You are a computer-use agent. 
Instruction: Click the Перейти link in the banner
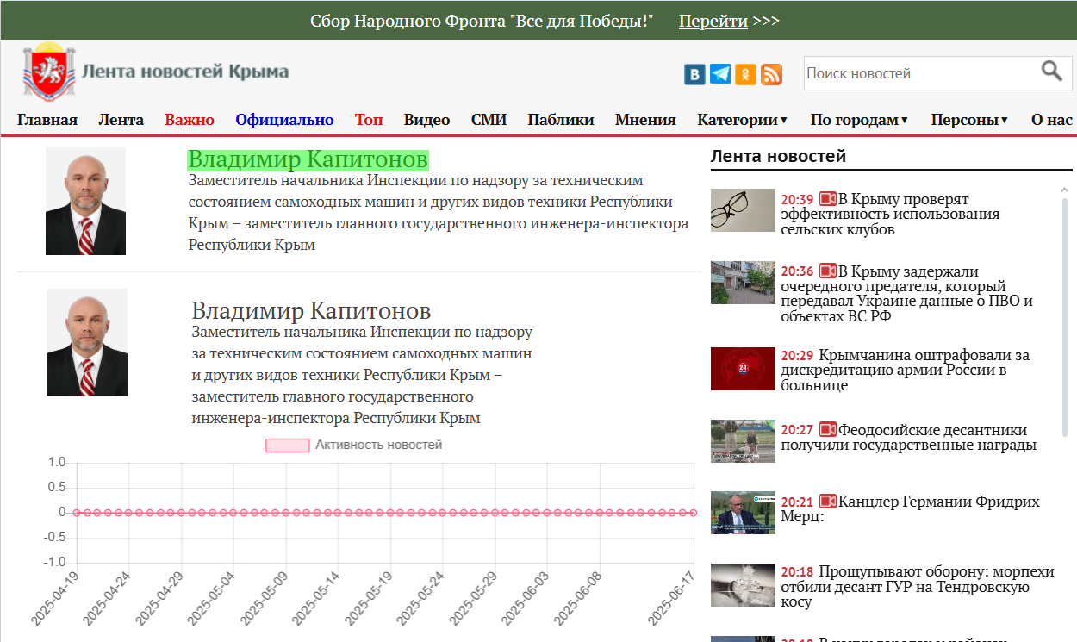713,20
